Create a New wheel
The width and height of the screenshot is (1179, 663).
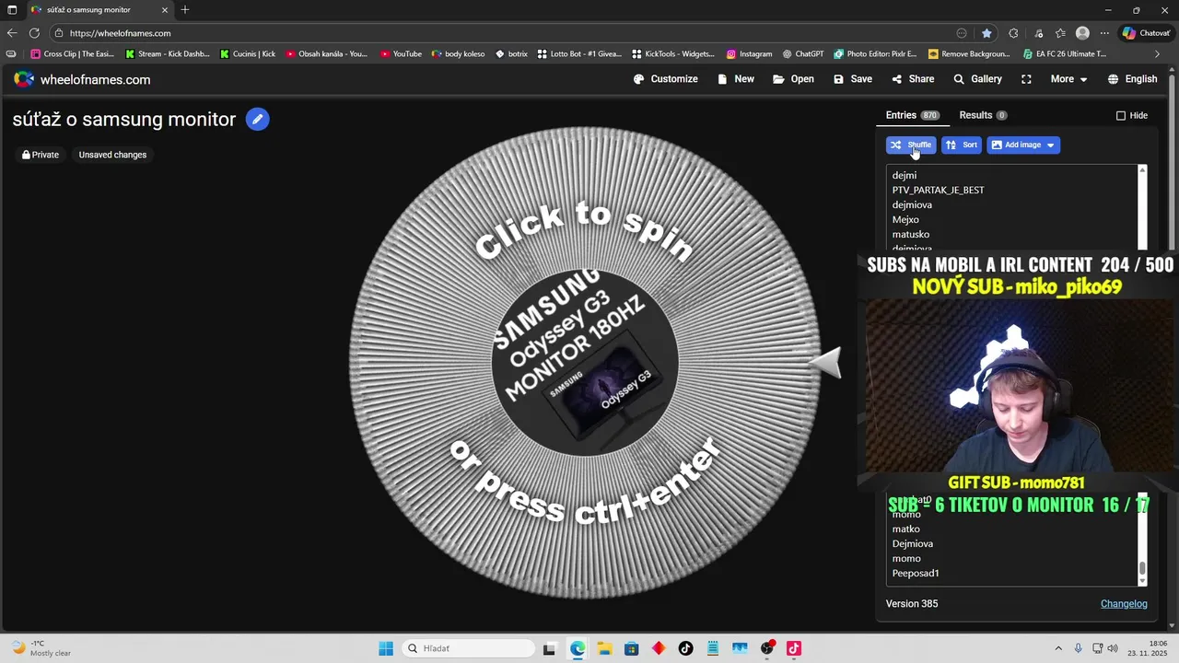[x=736, y=79]
